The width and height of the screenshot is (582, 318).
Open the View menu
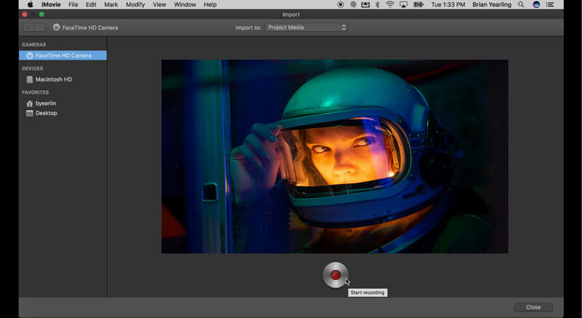tap(159, 4)
